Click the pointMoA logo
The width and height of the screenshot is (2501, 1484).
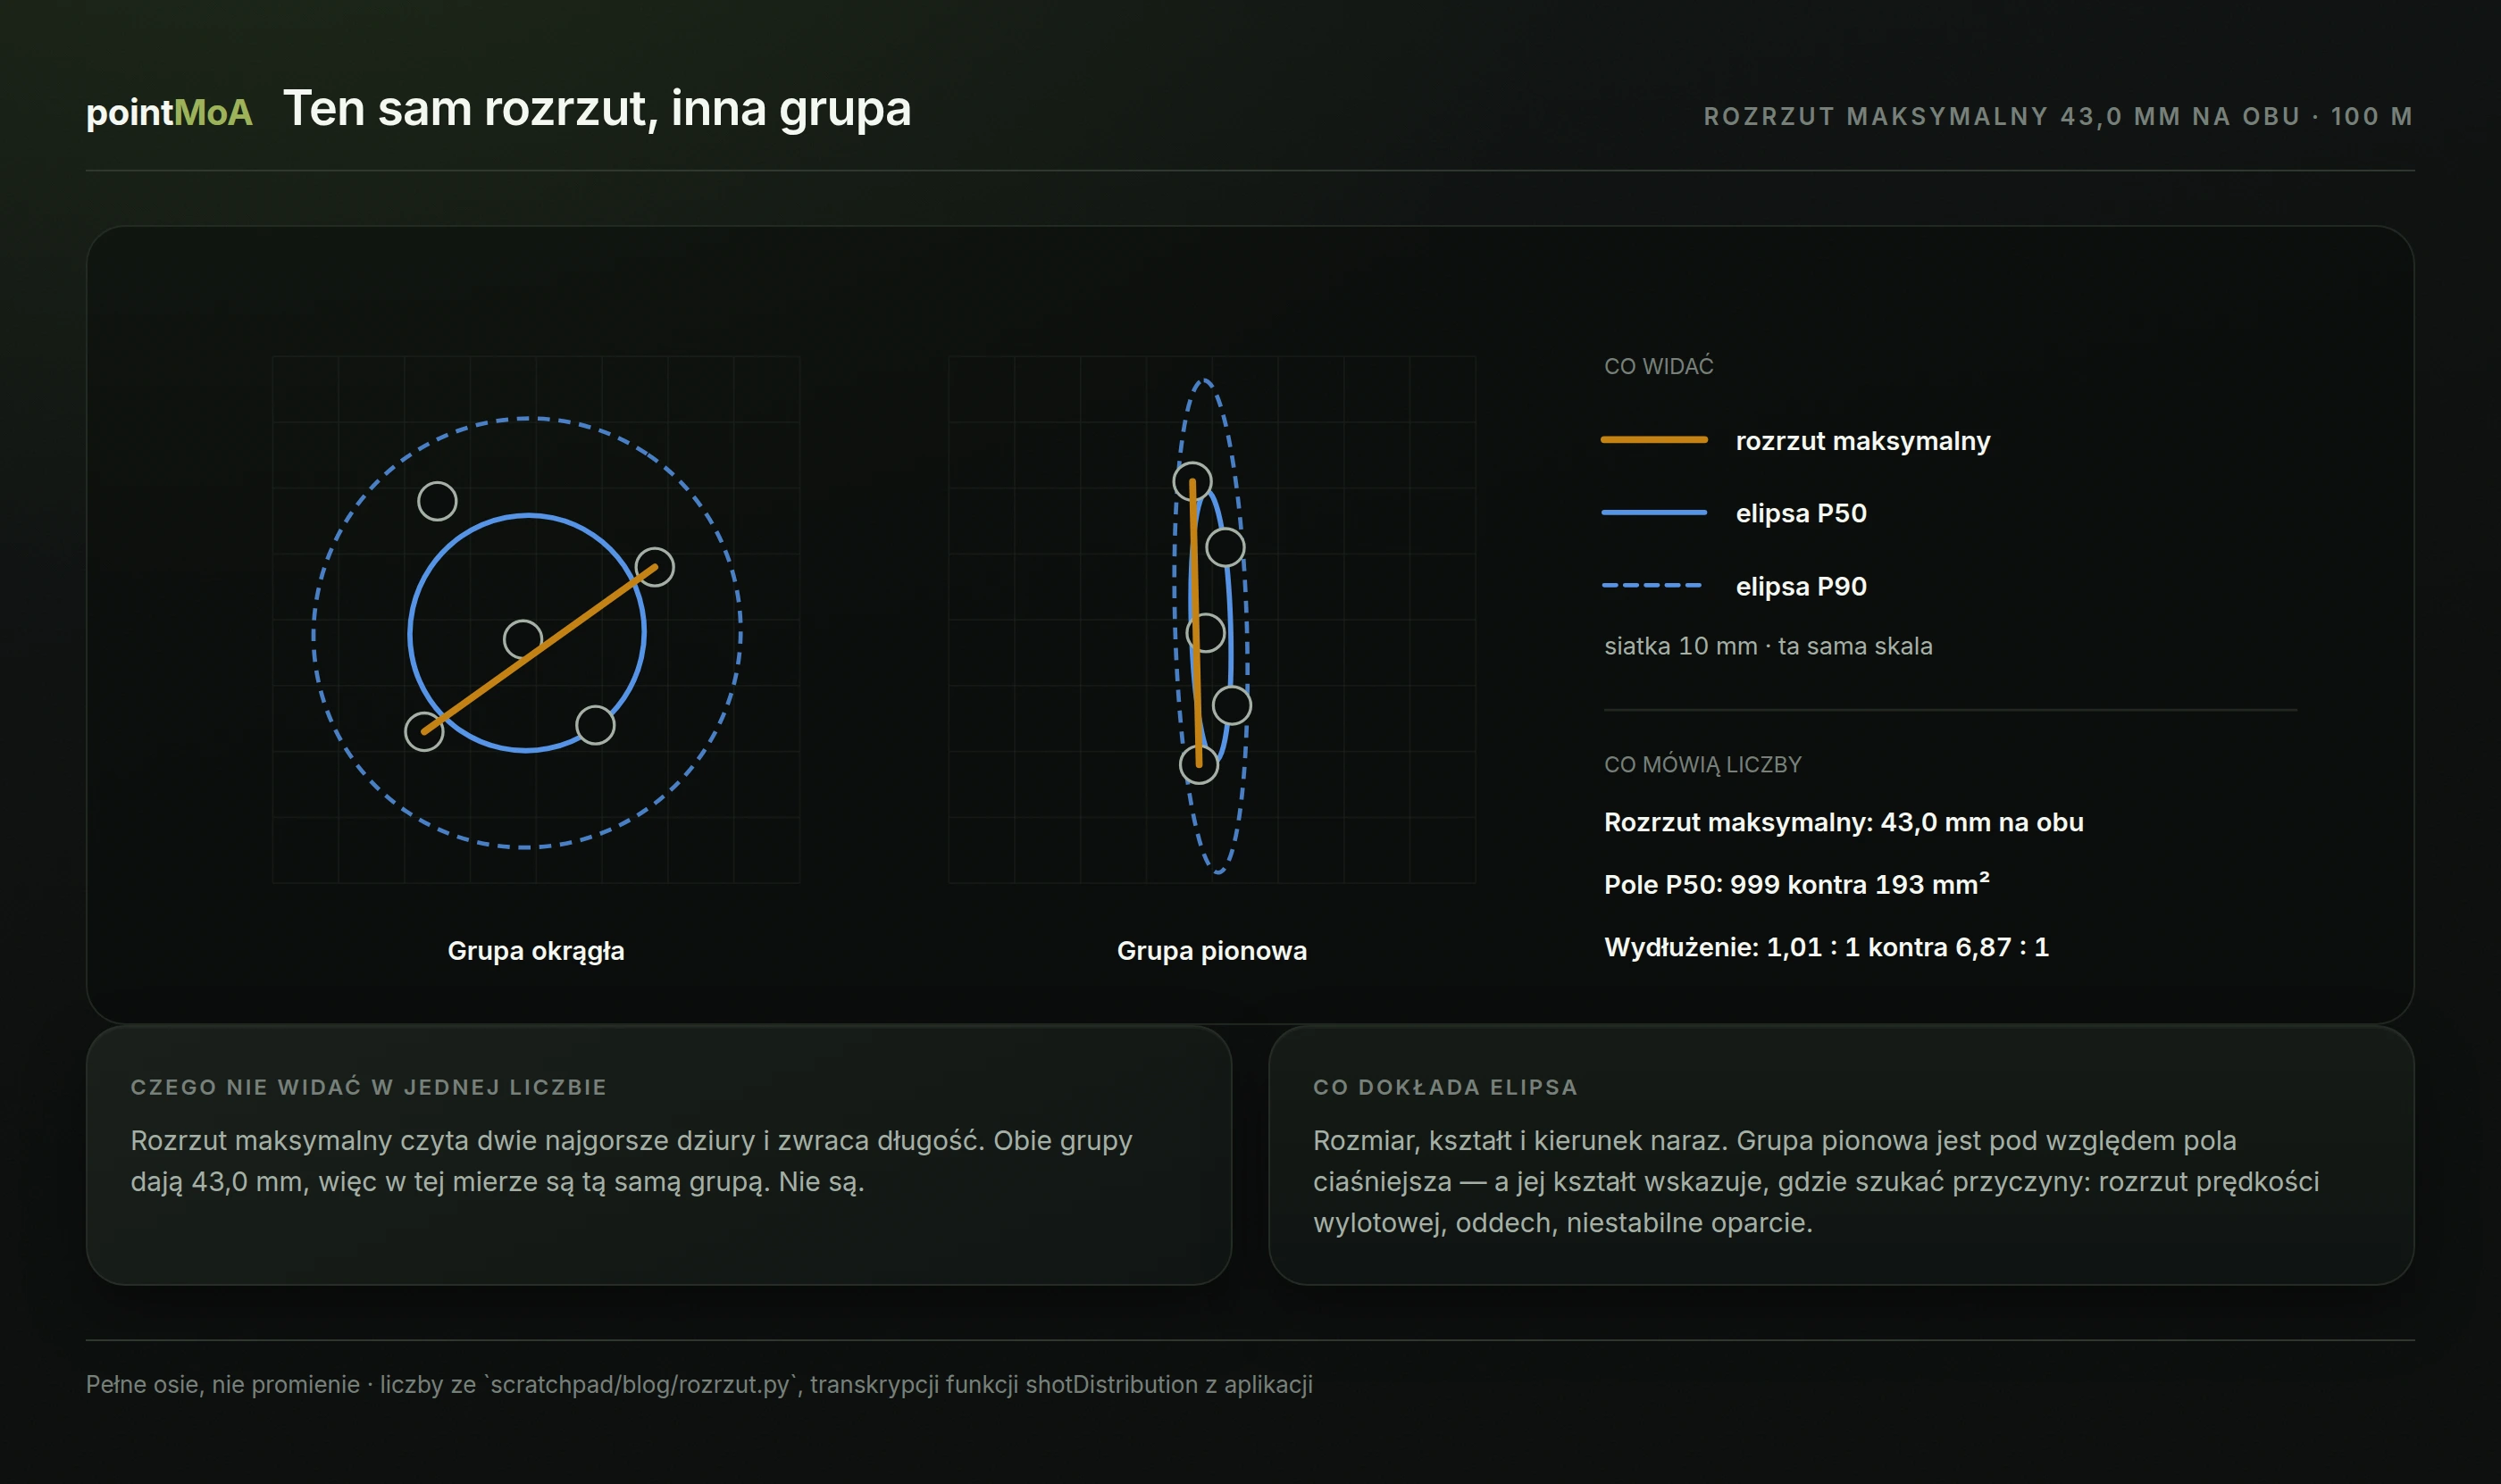point(169,112)
